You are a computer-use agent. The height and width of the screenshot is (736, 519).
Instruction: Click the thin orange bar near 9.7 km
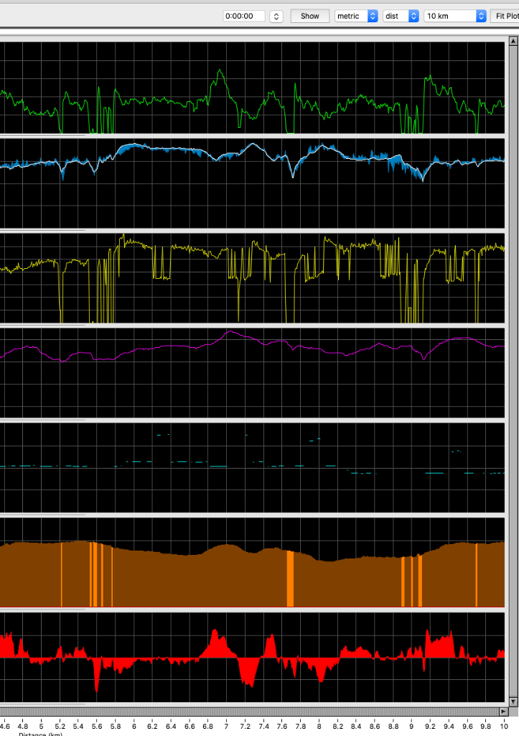point(477,575)
